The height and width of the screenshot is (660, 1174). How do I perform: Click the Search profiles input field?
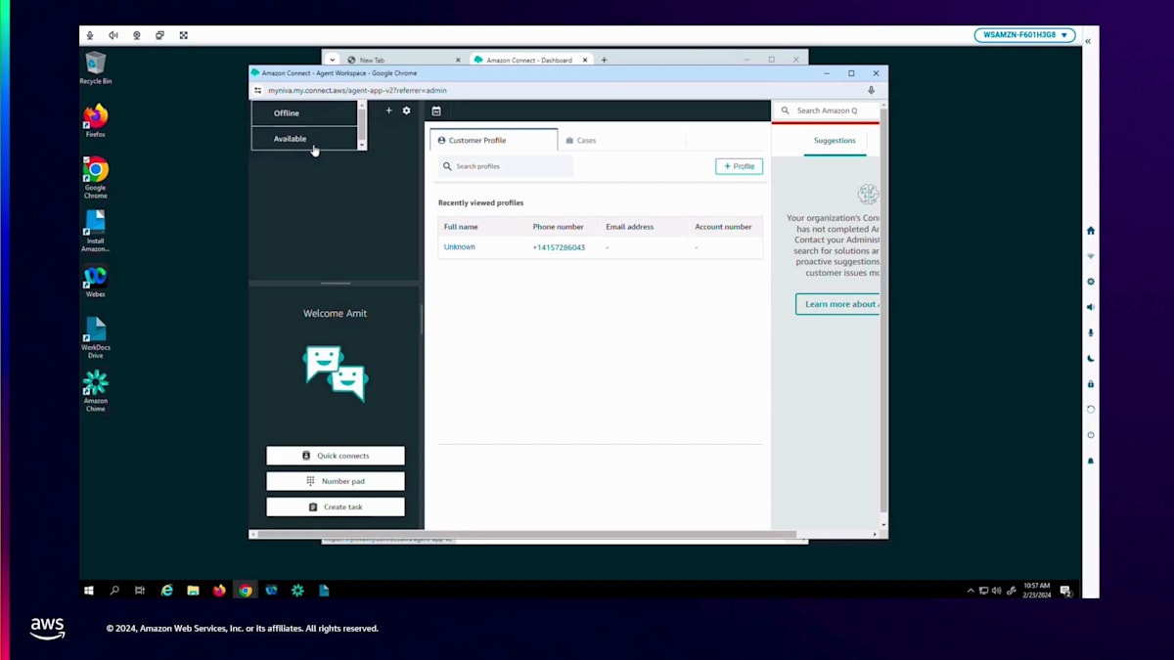[x=505, y=166]
